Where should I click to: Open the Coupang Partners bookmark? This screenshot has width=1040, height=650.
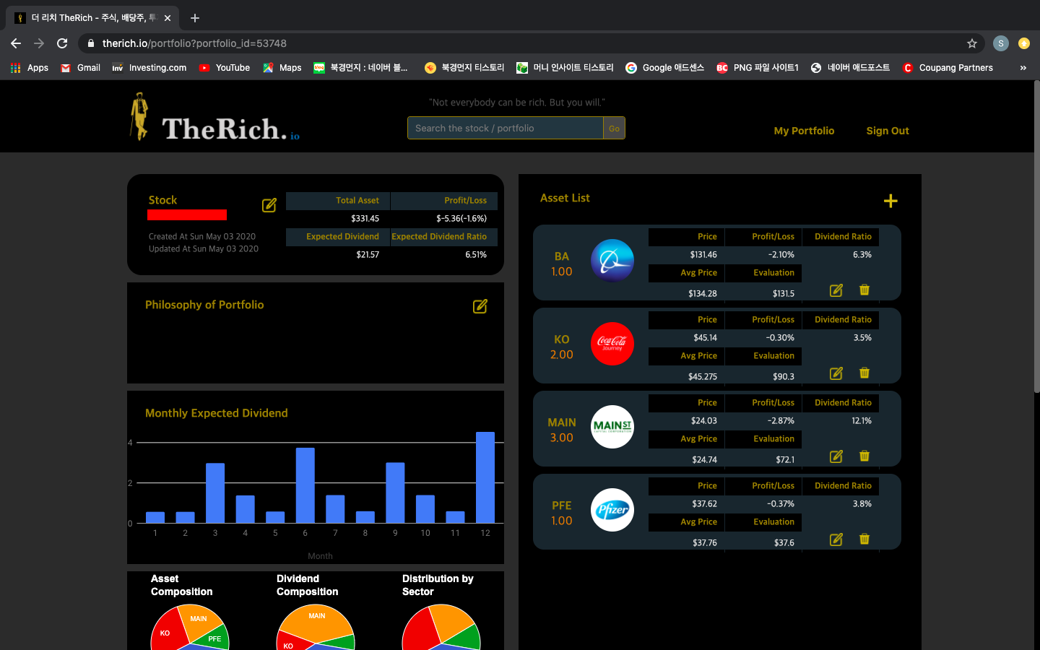pyautogui.click(x=948, y=68)
